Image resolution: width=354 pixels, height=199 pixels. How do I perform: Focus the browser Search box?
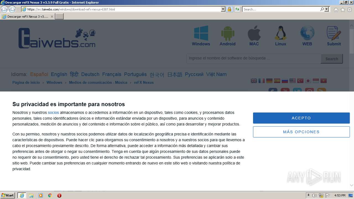[x=281, y=9]
